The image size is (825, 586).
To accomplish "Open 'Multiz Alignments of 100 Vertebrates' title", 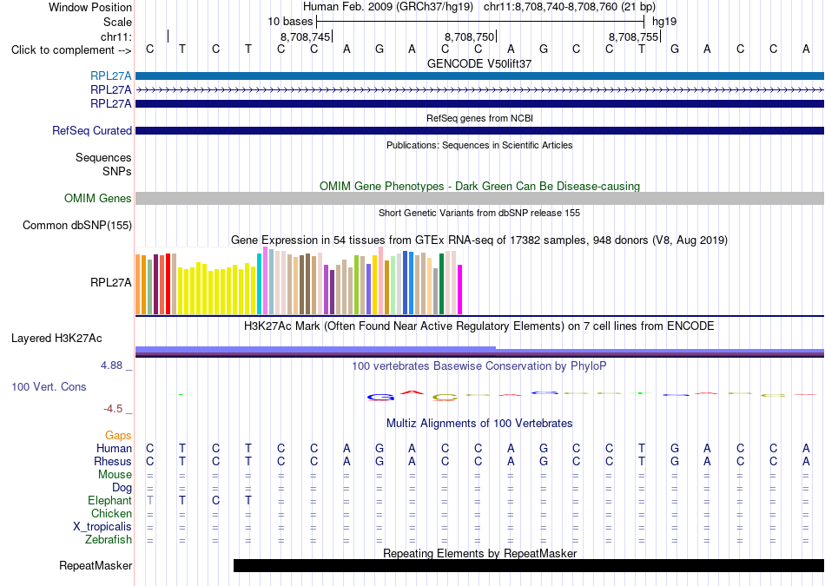I will pos(479,423).
